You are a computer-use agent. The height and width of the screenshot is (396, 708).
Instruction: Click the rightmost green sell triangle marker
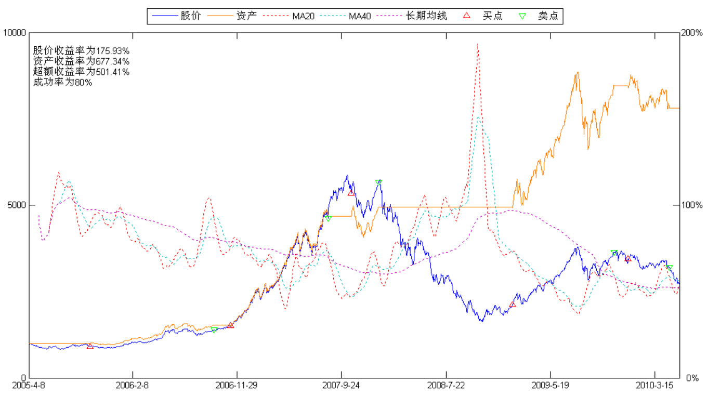pyautogui.click(x=670, y=268)
